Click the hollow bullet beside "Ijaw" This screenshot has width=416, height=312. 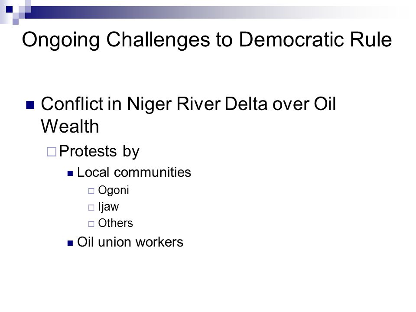pyautogui.click(x=91, y=208)
